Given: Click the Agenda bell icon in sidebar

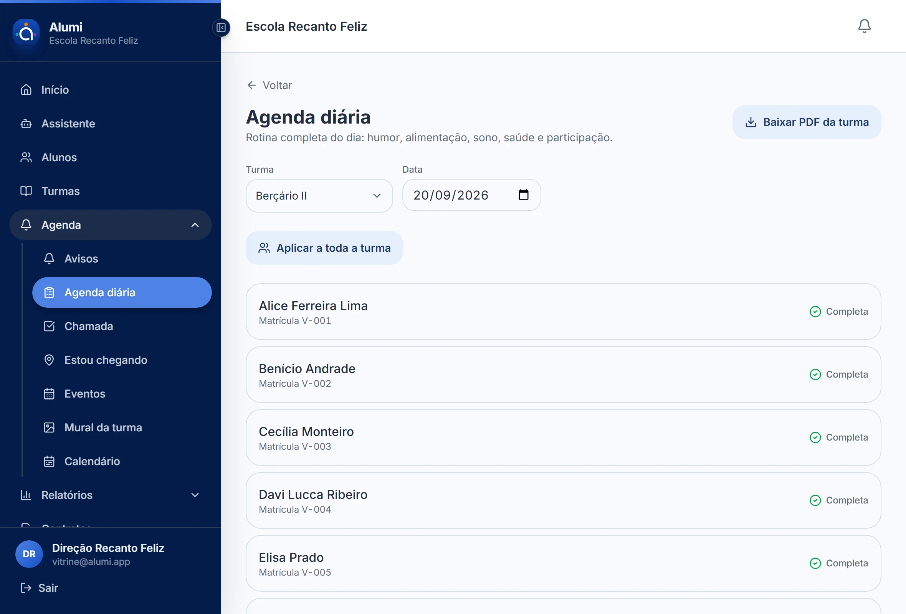Looking at the screenshot, I should click(26, 225).
